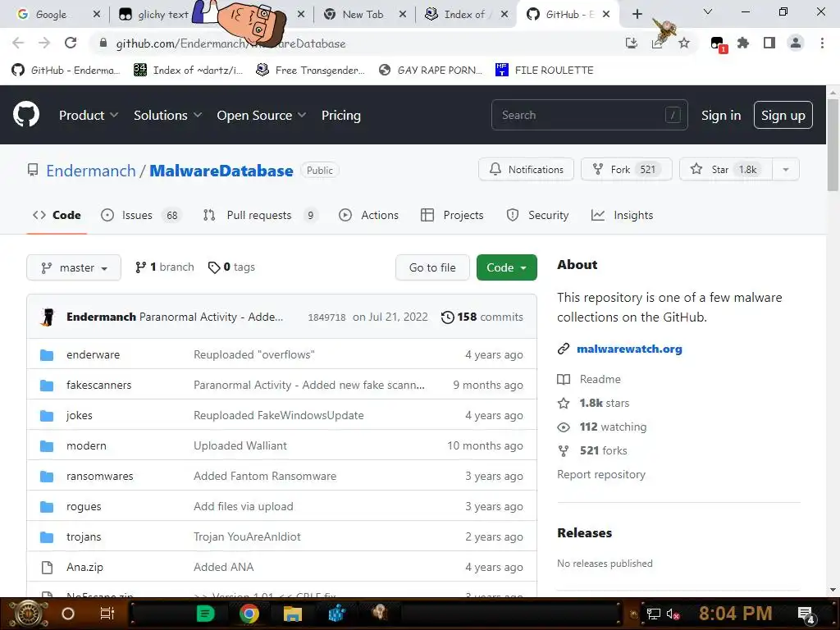This screenshot has width=840, height=630.
Task: Click the enderware folder icon
Action: [x=47, y=354]
